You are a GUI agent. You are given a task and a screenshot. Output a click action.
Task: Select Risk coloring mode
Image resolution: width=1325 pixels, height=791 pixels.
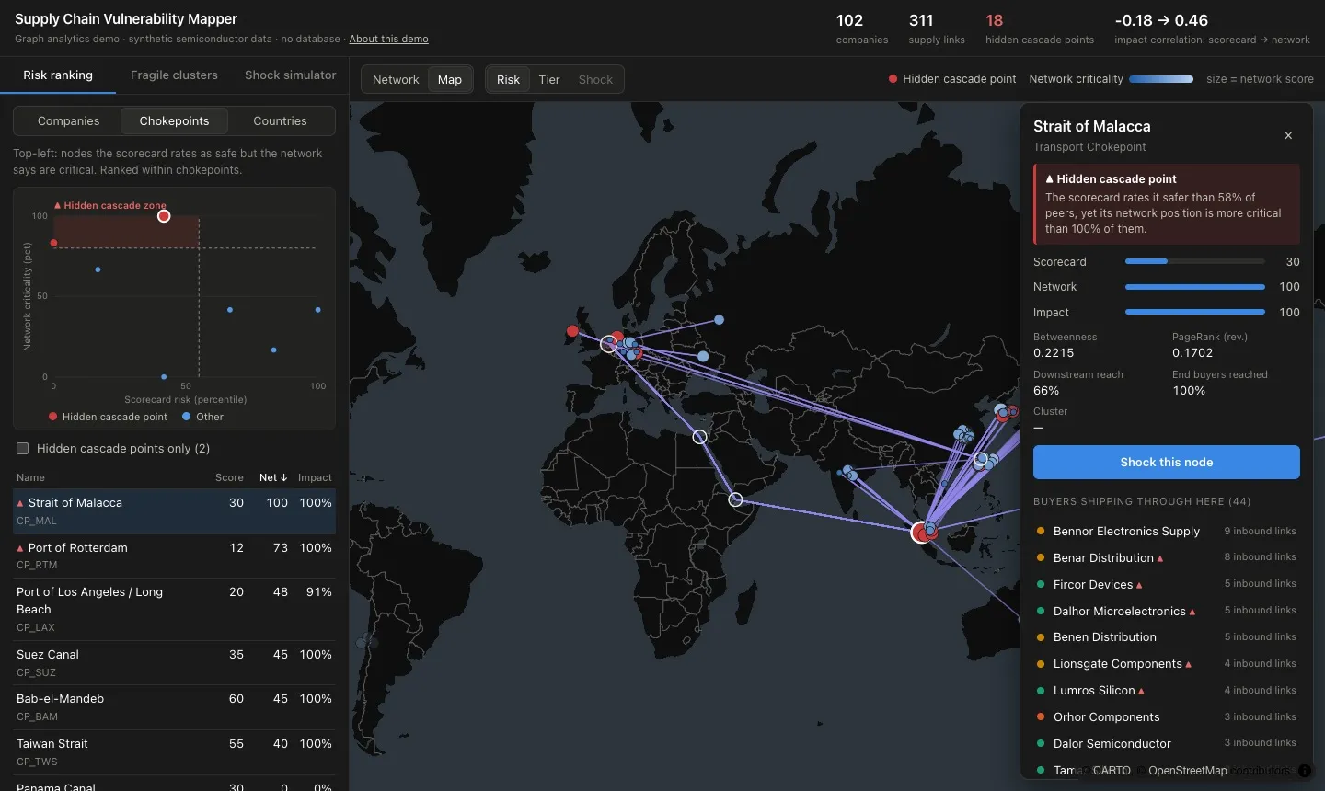point(508,80)
